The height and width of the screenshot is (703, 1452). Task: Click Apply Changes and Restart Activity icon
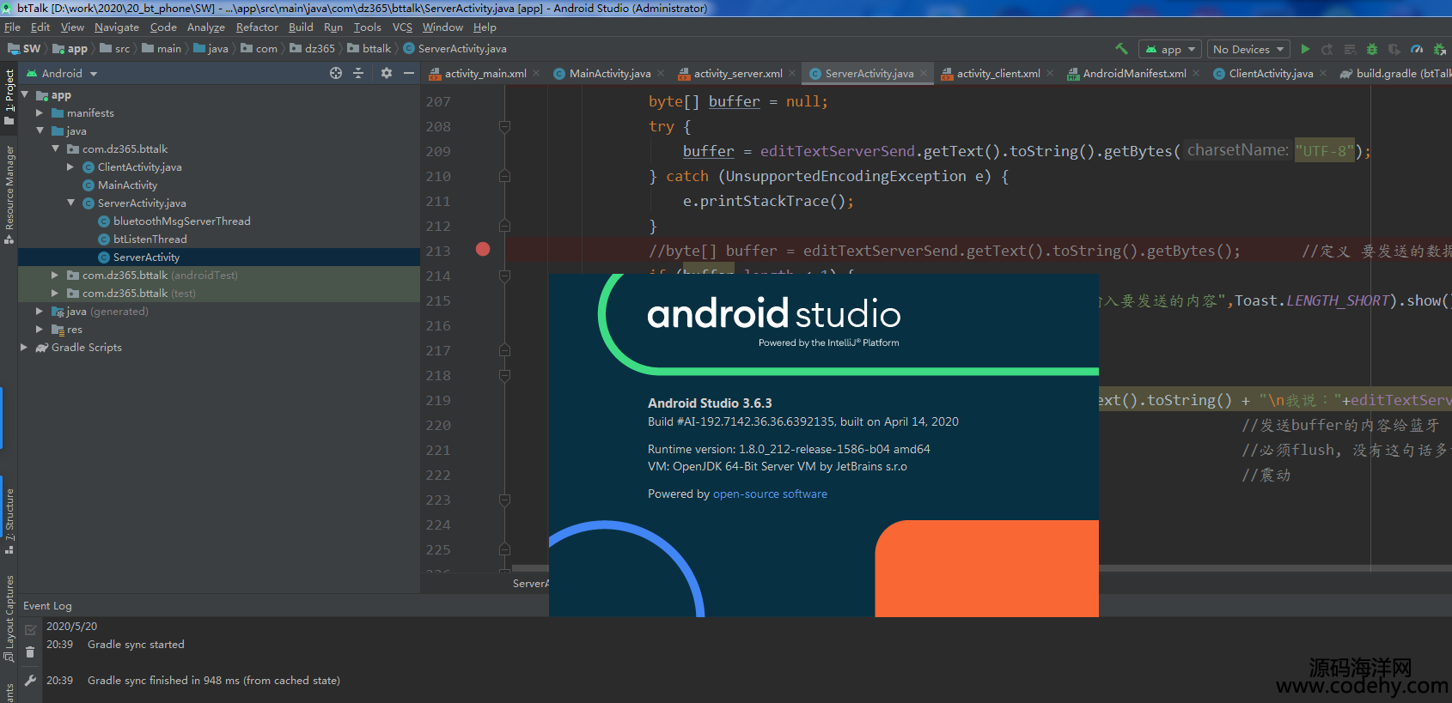click(x=1327, y=49)
